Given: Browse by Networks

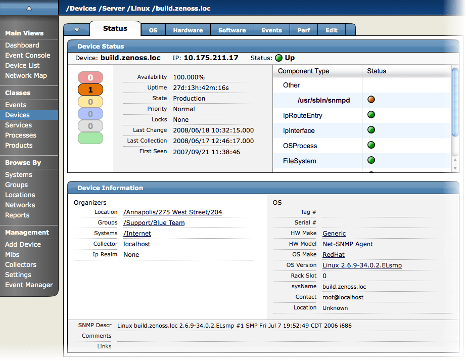Looking at the screenshot, I should [20, 205].
